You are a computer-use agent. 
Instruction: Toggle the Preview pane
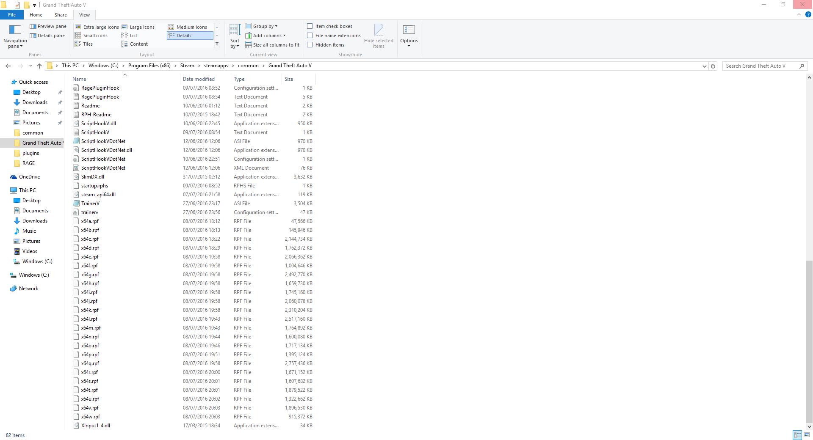tap(48, 26)
